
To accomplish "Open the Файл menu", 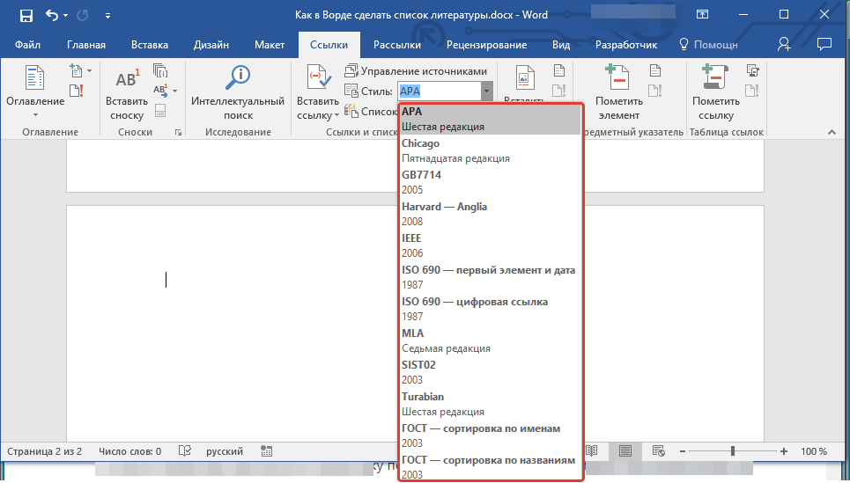I will pyautogui.click(x=27, y=45).
